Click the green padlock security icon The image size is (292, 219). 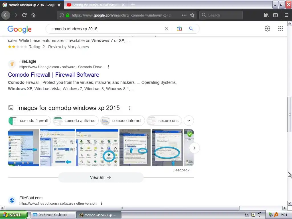pyautogui.click(x=68, y=15)
